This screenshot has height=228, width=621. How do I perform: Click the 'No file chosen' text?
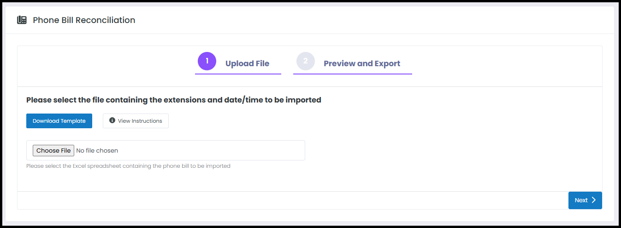(97, 150)
